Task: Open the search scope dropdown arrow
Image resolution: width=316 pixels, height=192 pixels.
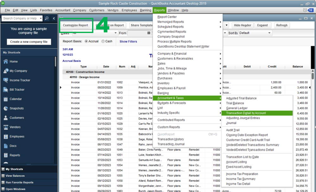Action: click(41, 18)
